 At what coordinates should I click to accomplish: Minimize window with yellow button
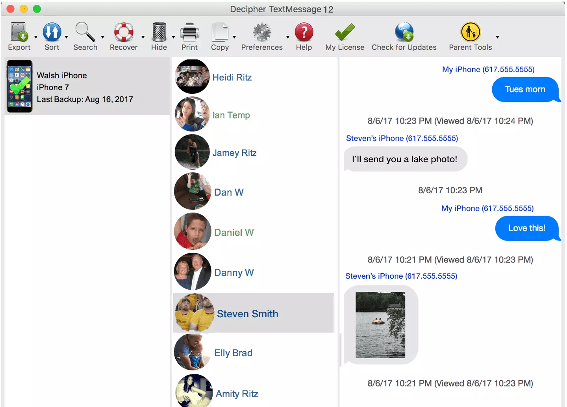tap(24, 9)
